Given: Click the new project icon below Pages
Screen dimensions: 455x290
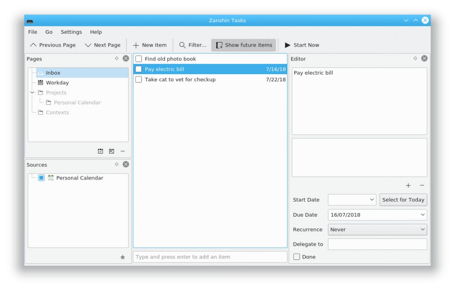Looking at the screenshot, I should (x=100, y=151).
